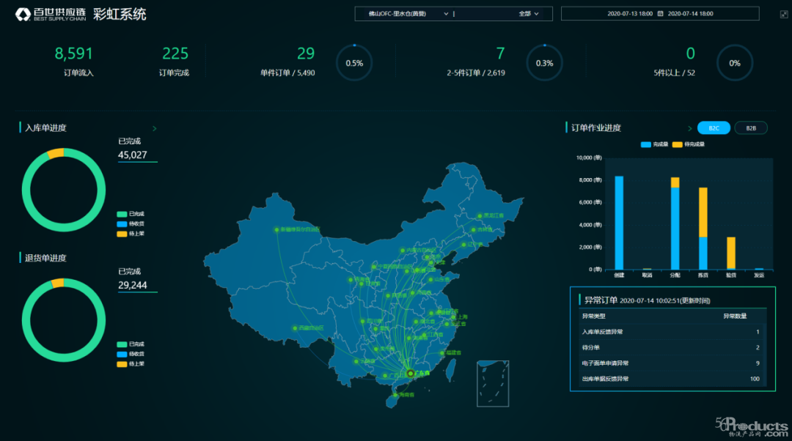Click the 0% circular gauge indicator

[734, 63]
